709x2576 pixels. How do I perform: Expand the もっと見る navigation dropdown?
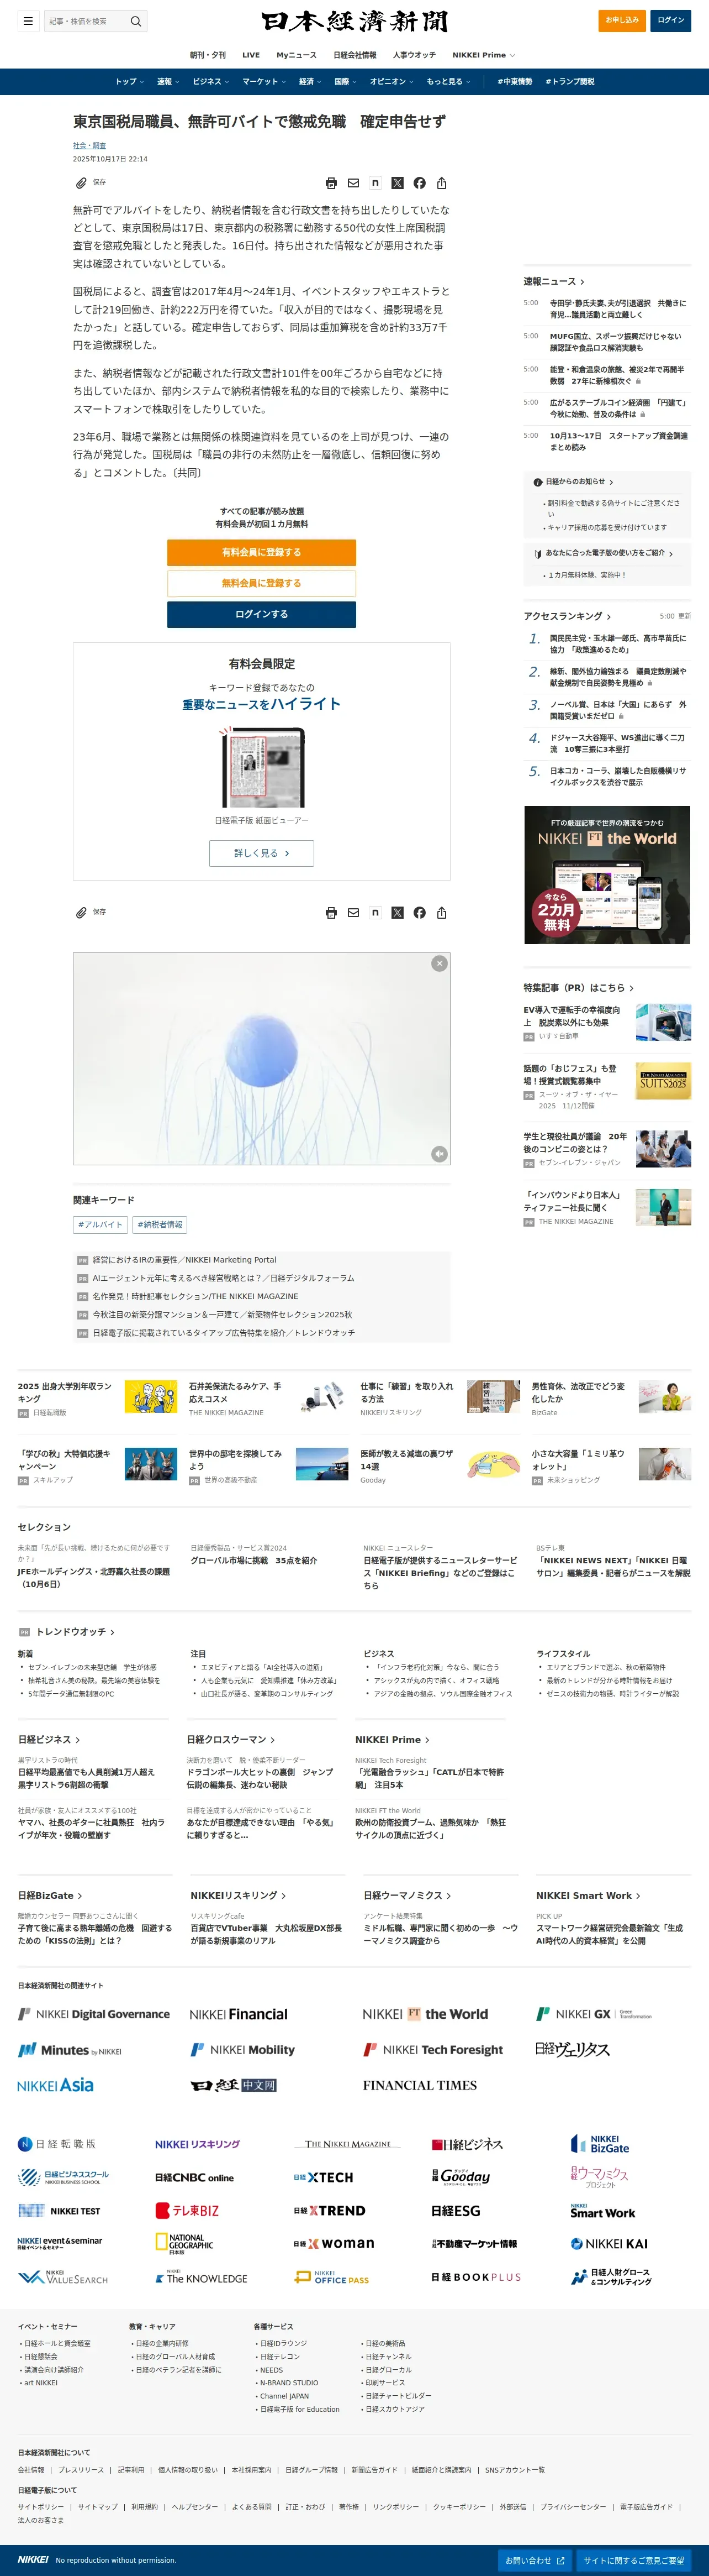pos(448,82)
